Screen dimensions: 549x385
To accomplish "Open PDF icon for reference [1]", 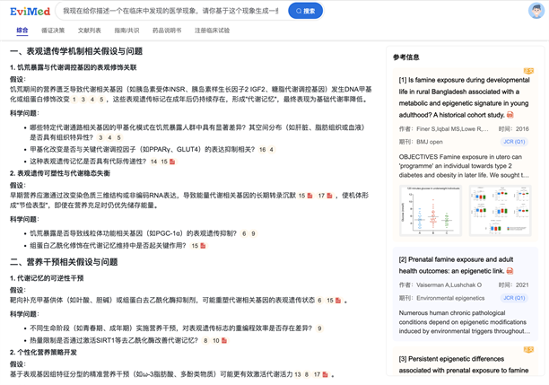I will [510, 116].
